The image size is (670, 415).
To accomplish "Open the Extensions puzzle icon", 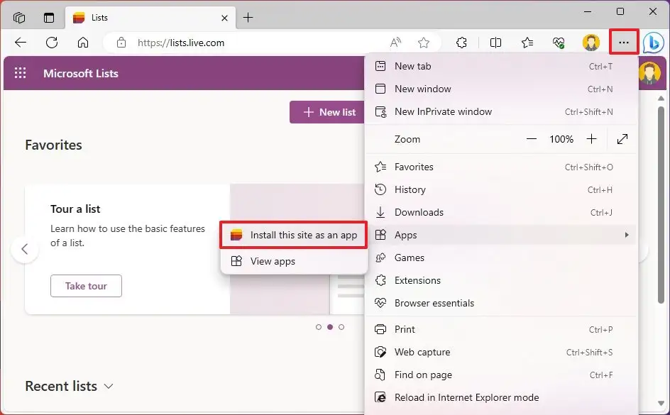I will point(462,43).
